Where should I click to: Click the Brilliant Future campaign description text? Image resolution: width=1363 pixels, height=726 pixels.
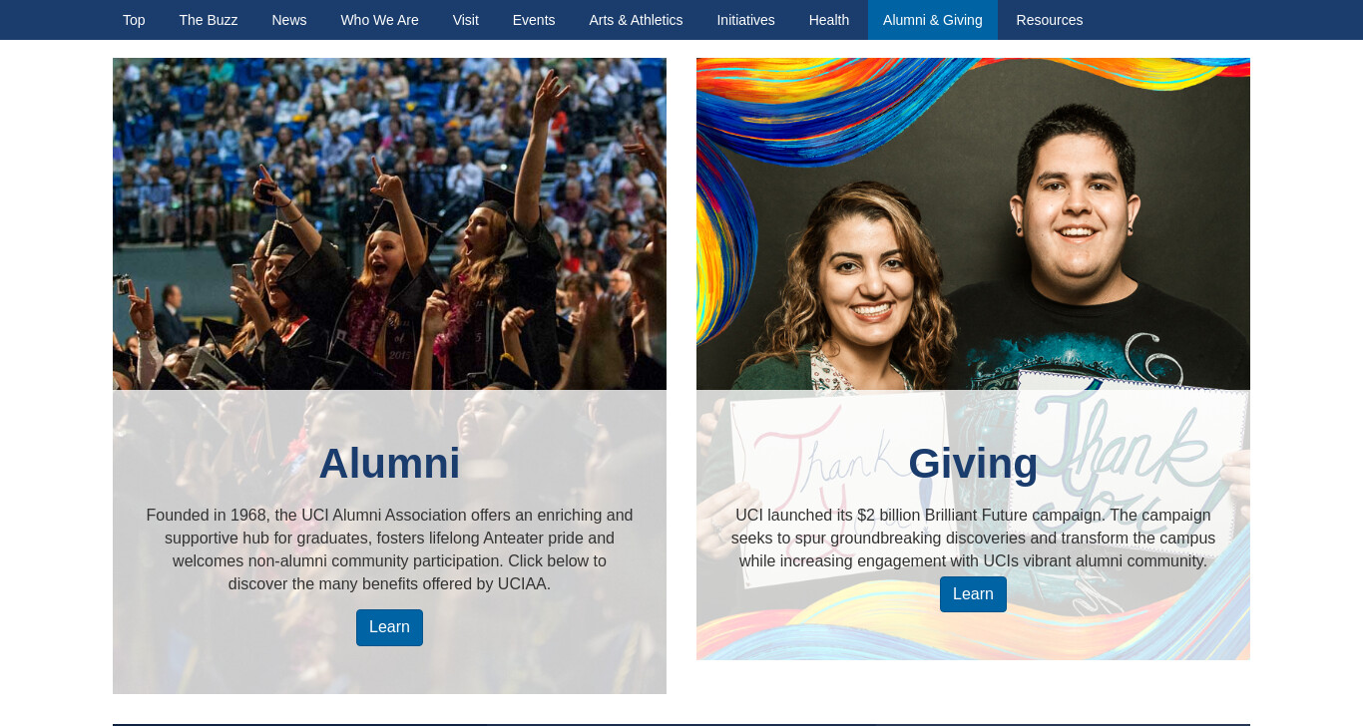click(x=973, y=539)
